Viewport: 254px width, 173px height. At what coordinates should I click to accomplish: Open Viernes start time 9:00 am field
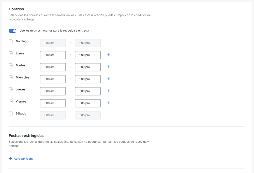(53, 103)
